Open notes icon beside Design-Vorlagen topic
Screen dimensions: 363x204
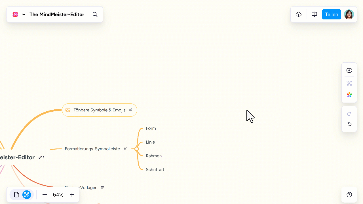103,187
